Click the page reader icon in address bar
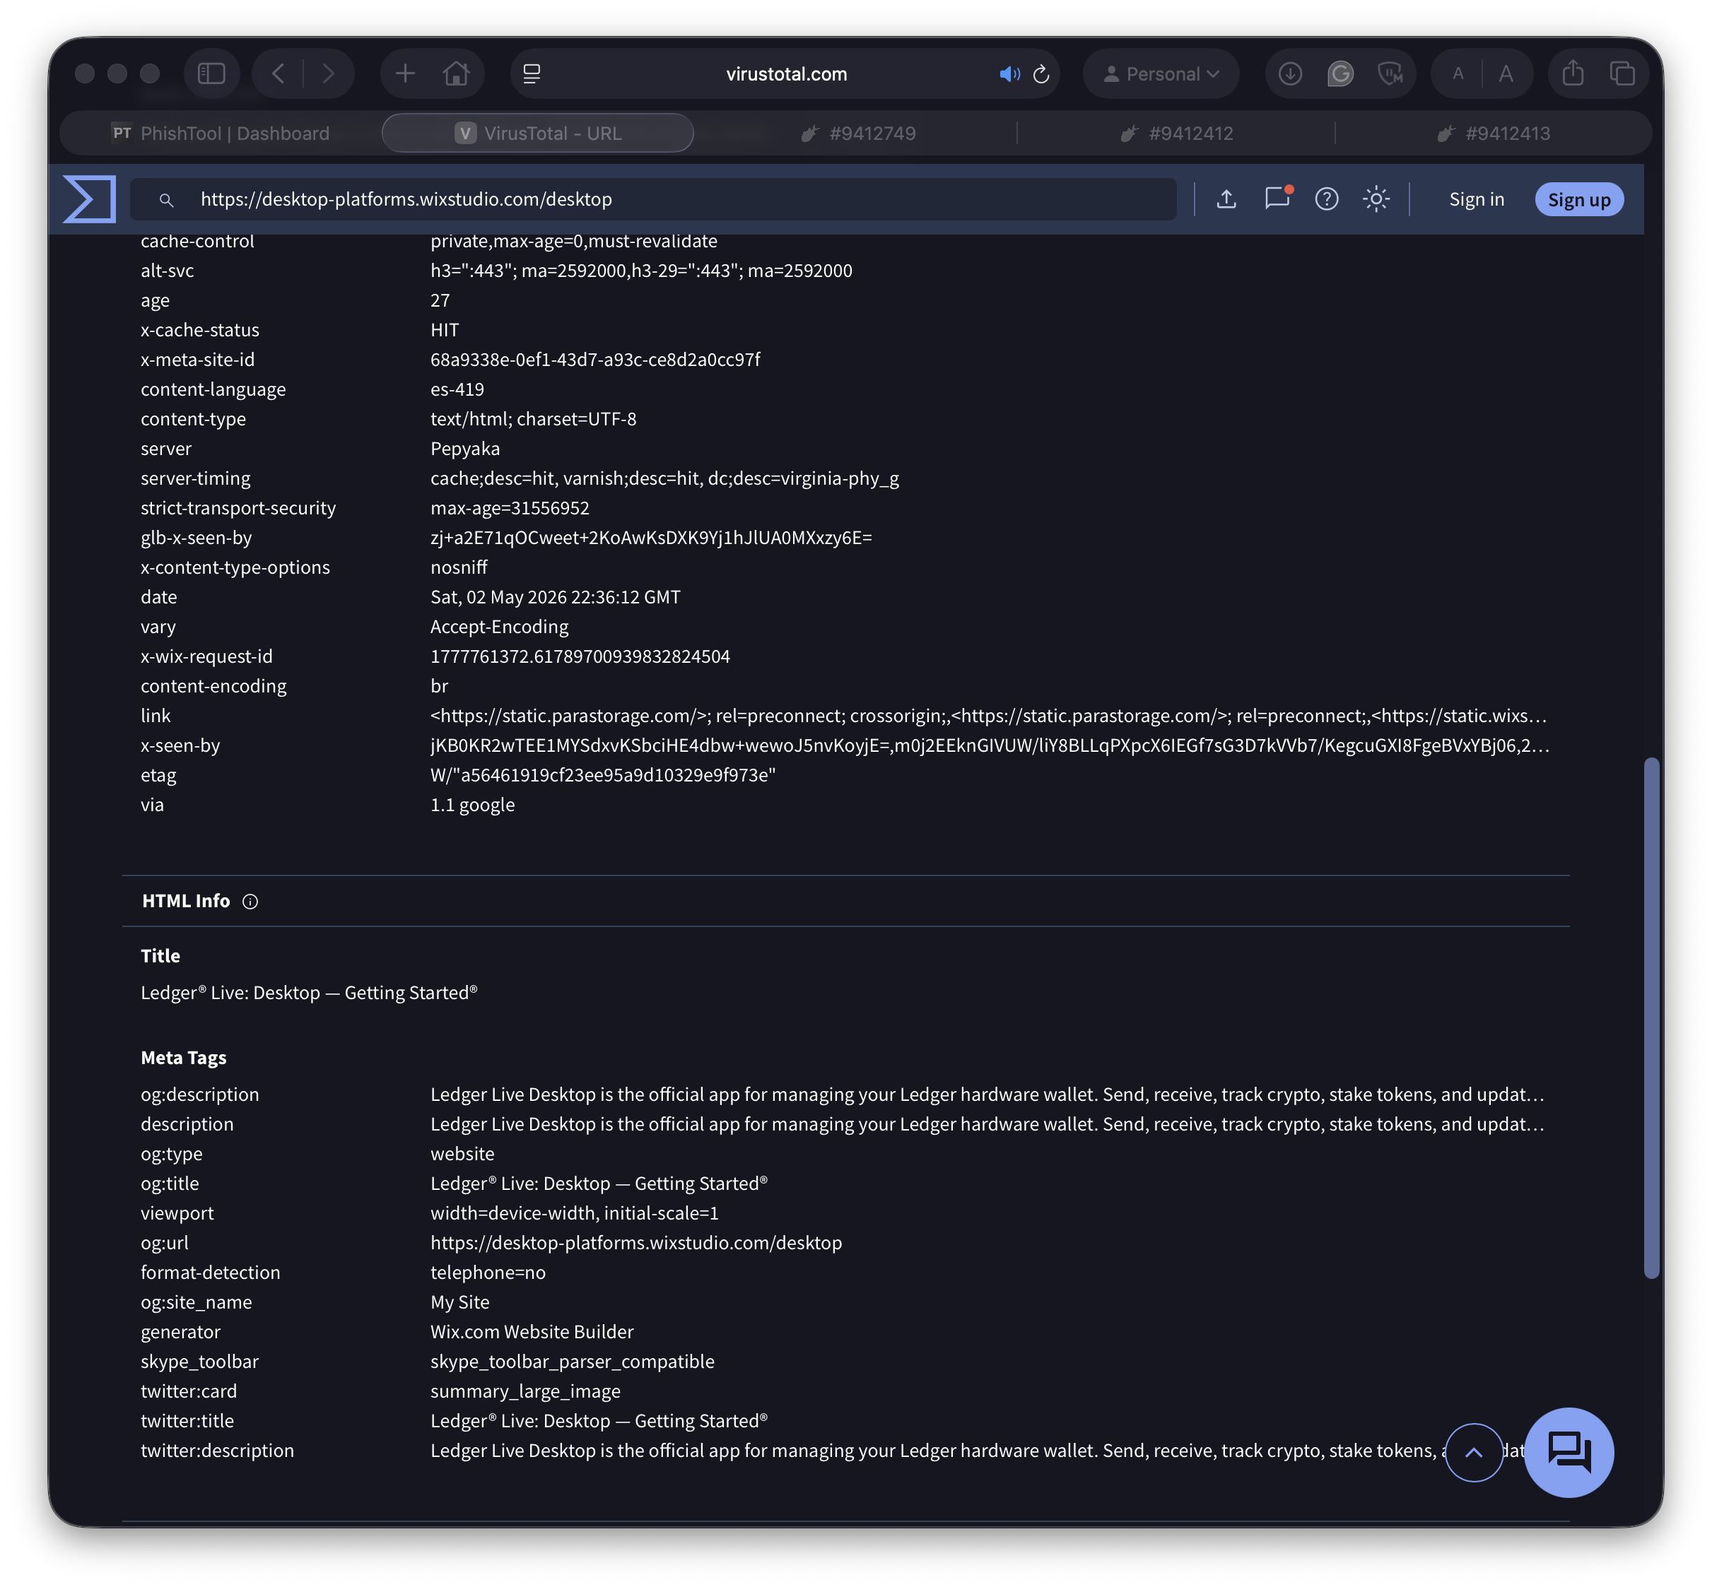1712x1587 pixels. pyautogui.click(x=532, y=74)
